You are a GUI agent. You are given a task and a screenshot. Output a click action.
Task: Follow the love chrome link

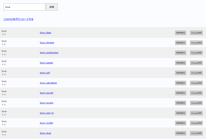47,43
